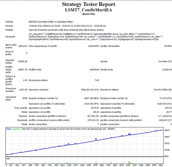Click the Drawdown massimo value 6581.89 (30.14%)
Viewport: 172px width, 167px height.
click(90, 90)
